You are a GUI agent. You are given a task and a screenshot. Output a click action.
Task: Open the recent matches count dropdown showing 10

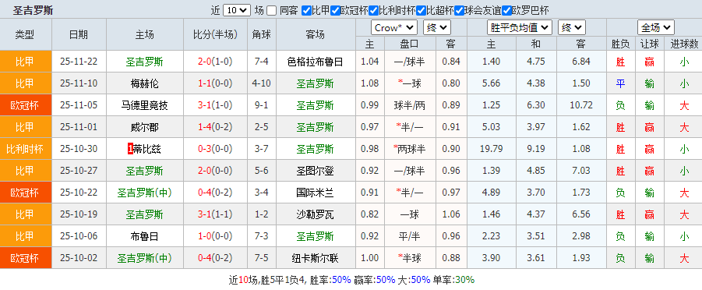click(x=236, y=10)
